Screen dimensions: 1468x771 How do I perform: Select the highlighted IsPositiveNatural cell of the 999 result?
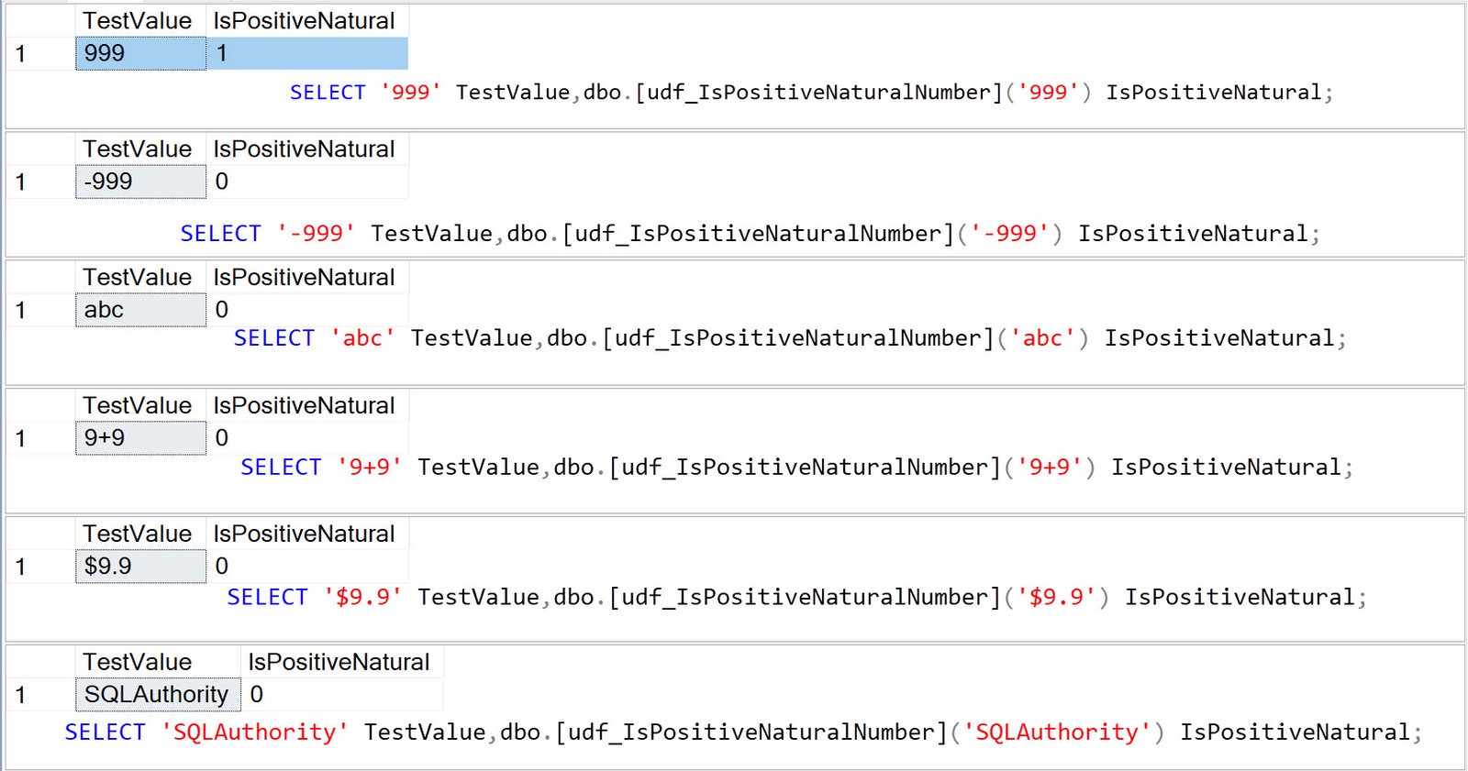pyautogui.click(x=307, y=53)
